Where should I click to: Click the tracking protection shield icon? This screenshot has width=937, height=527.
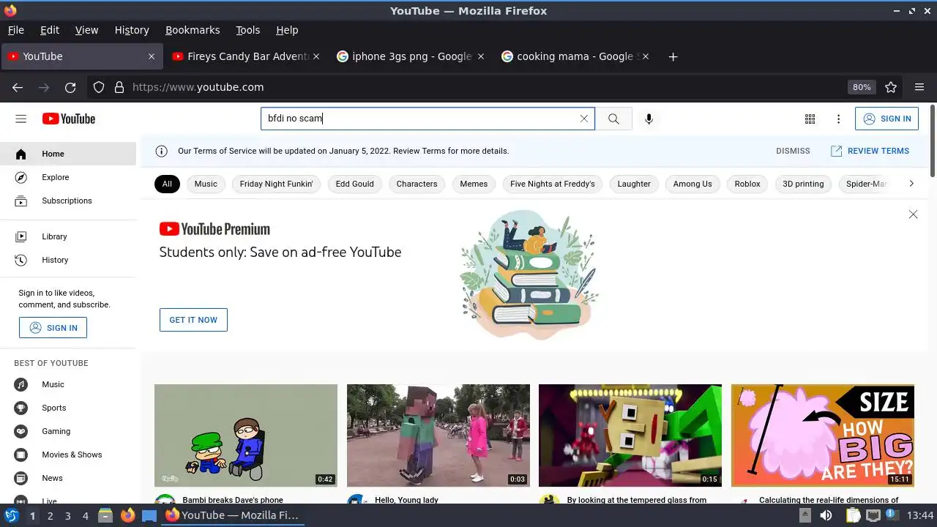pyautogui.click(x=99, y=87)
